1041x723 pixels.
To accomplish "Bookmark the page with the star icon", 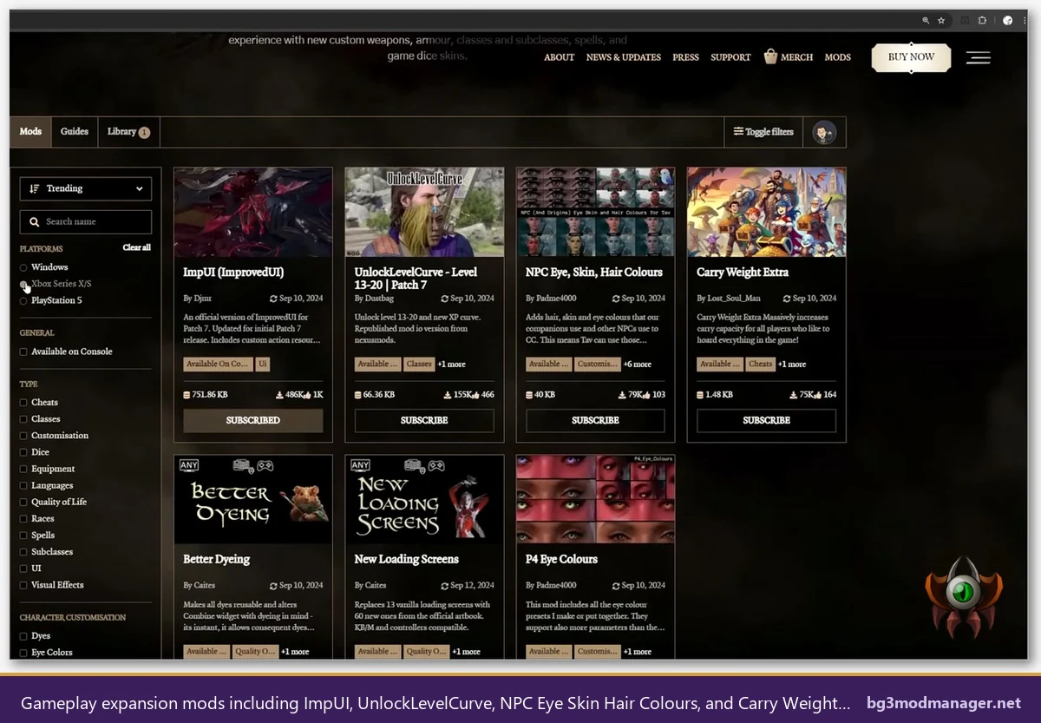I will point(941,20).
